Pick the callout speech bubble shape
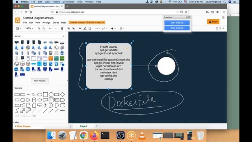This screenshot has width=252, height=142. (40, 105)
